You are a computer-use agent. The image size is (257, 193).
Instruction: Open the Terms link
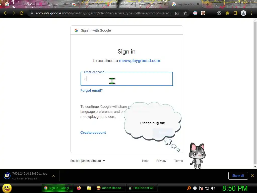tap(178, 161)
